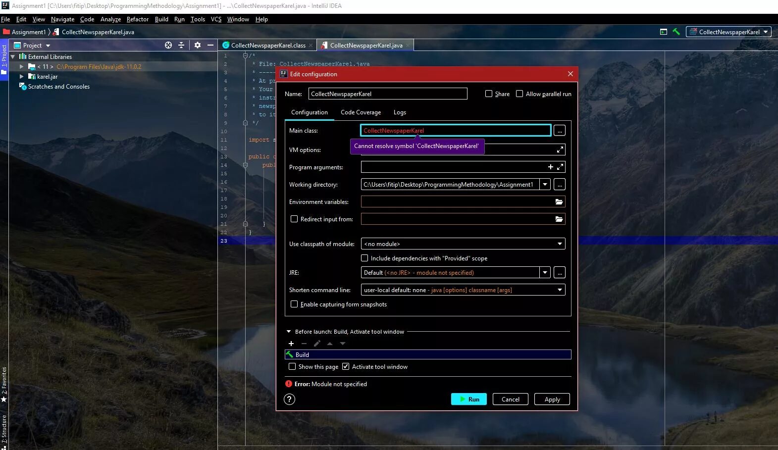Toggle the Share checkbox
This screenshot has height=450, width=778.
tap(489, 94)
